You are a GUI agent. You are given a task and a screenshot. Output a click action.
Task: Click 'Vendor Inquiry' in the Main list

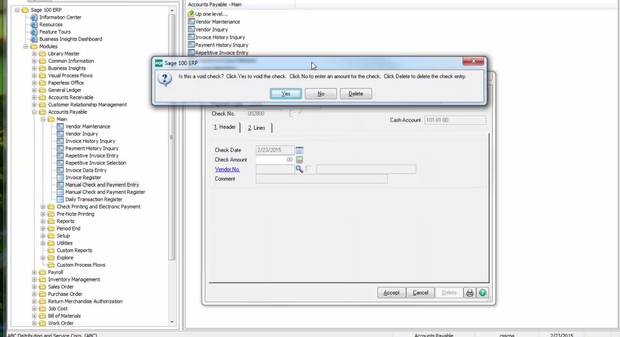pyautogui.click(x=212, y=30)
